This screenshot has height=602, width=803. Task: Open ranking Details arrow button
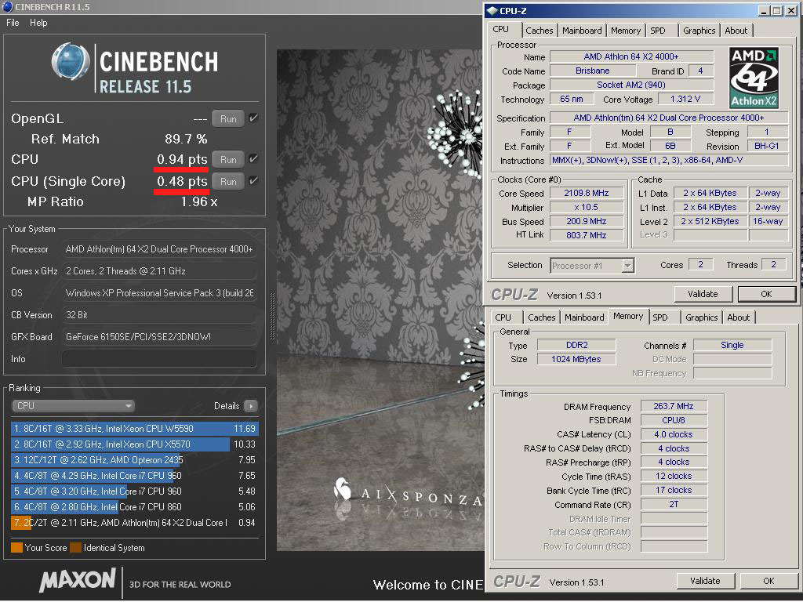(x=250, y=406)
